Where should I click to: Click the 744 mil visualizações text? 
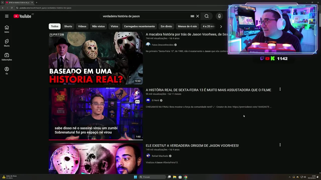156,38
